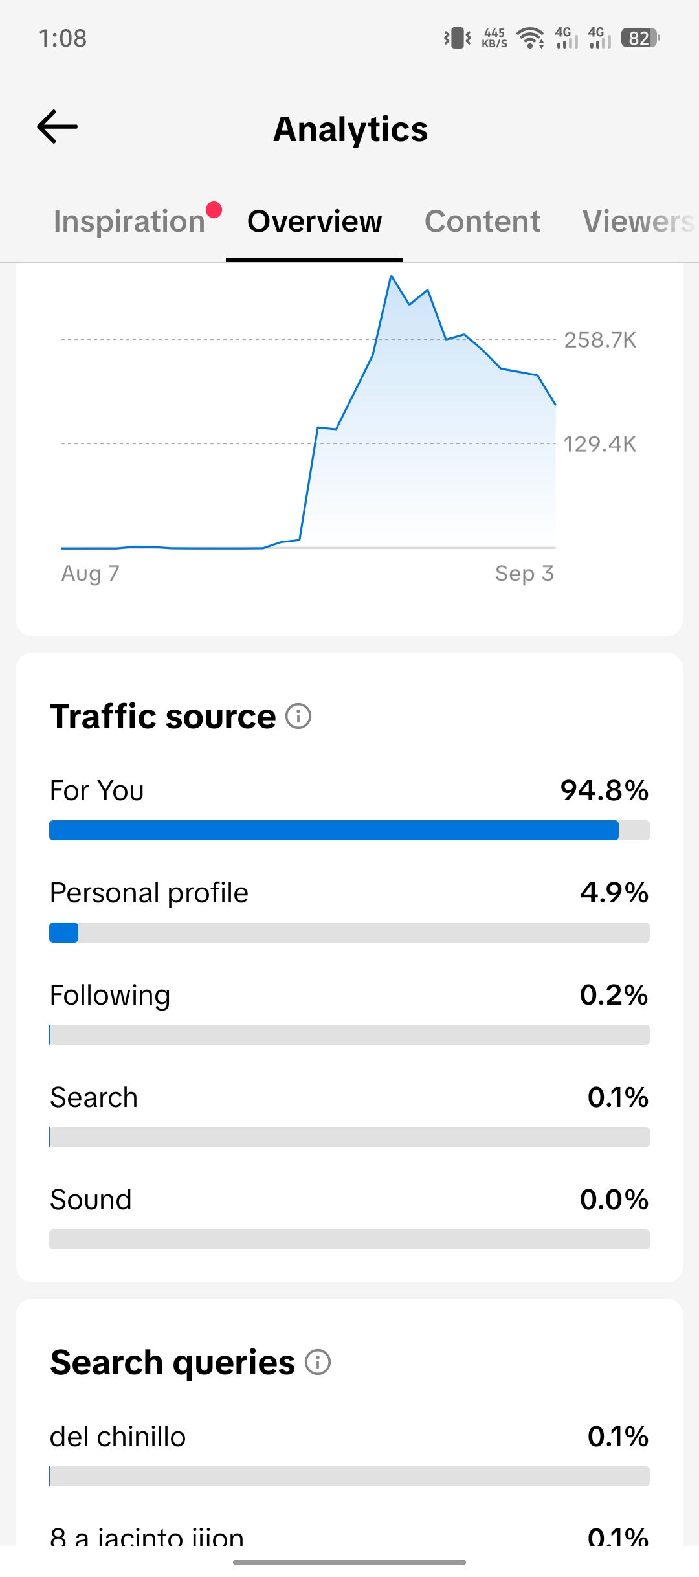Tap the back arrow icon
The image size is (699, 1577).
(x=57, y=126)
